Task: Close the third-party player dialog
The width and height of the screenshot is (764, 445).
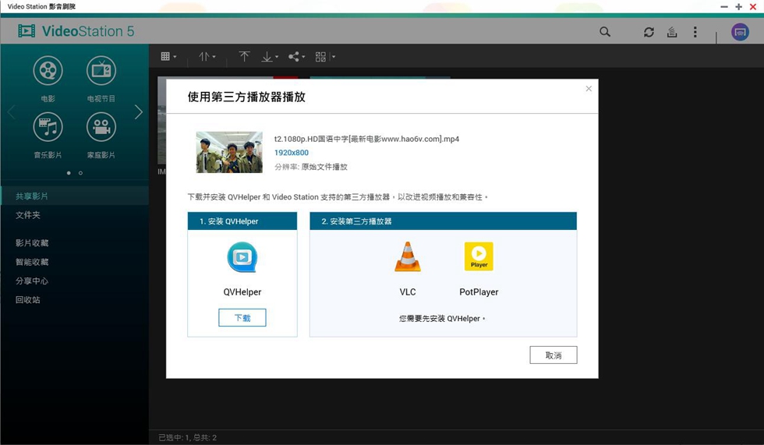Action: (589, 89)
